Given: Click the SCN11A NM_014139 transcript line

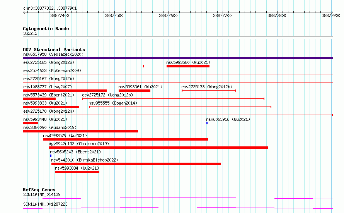Looking at the screenshot, I should [x=178, y=198].
